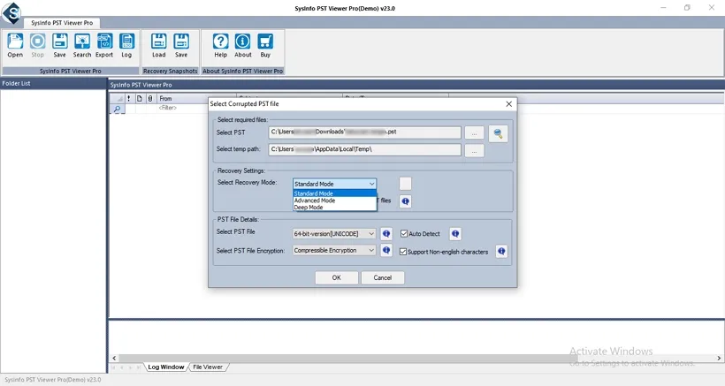Screen dimensions: 725x386
Task: Click browse button for Select temp path
Action: click(x=475, y=150)
